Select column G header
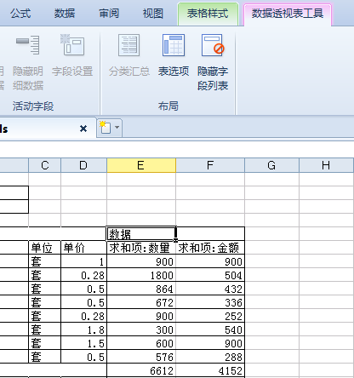This screenshot has width=354, height=378. pos(271,165)
